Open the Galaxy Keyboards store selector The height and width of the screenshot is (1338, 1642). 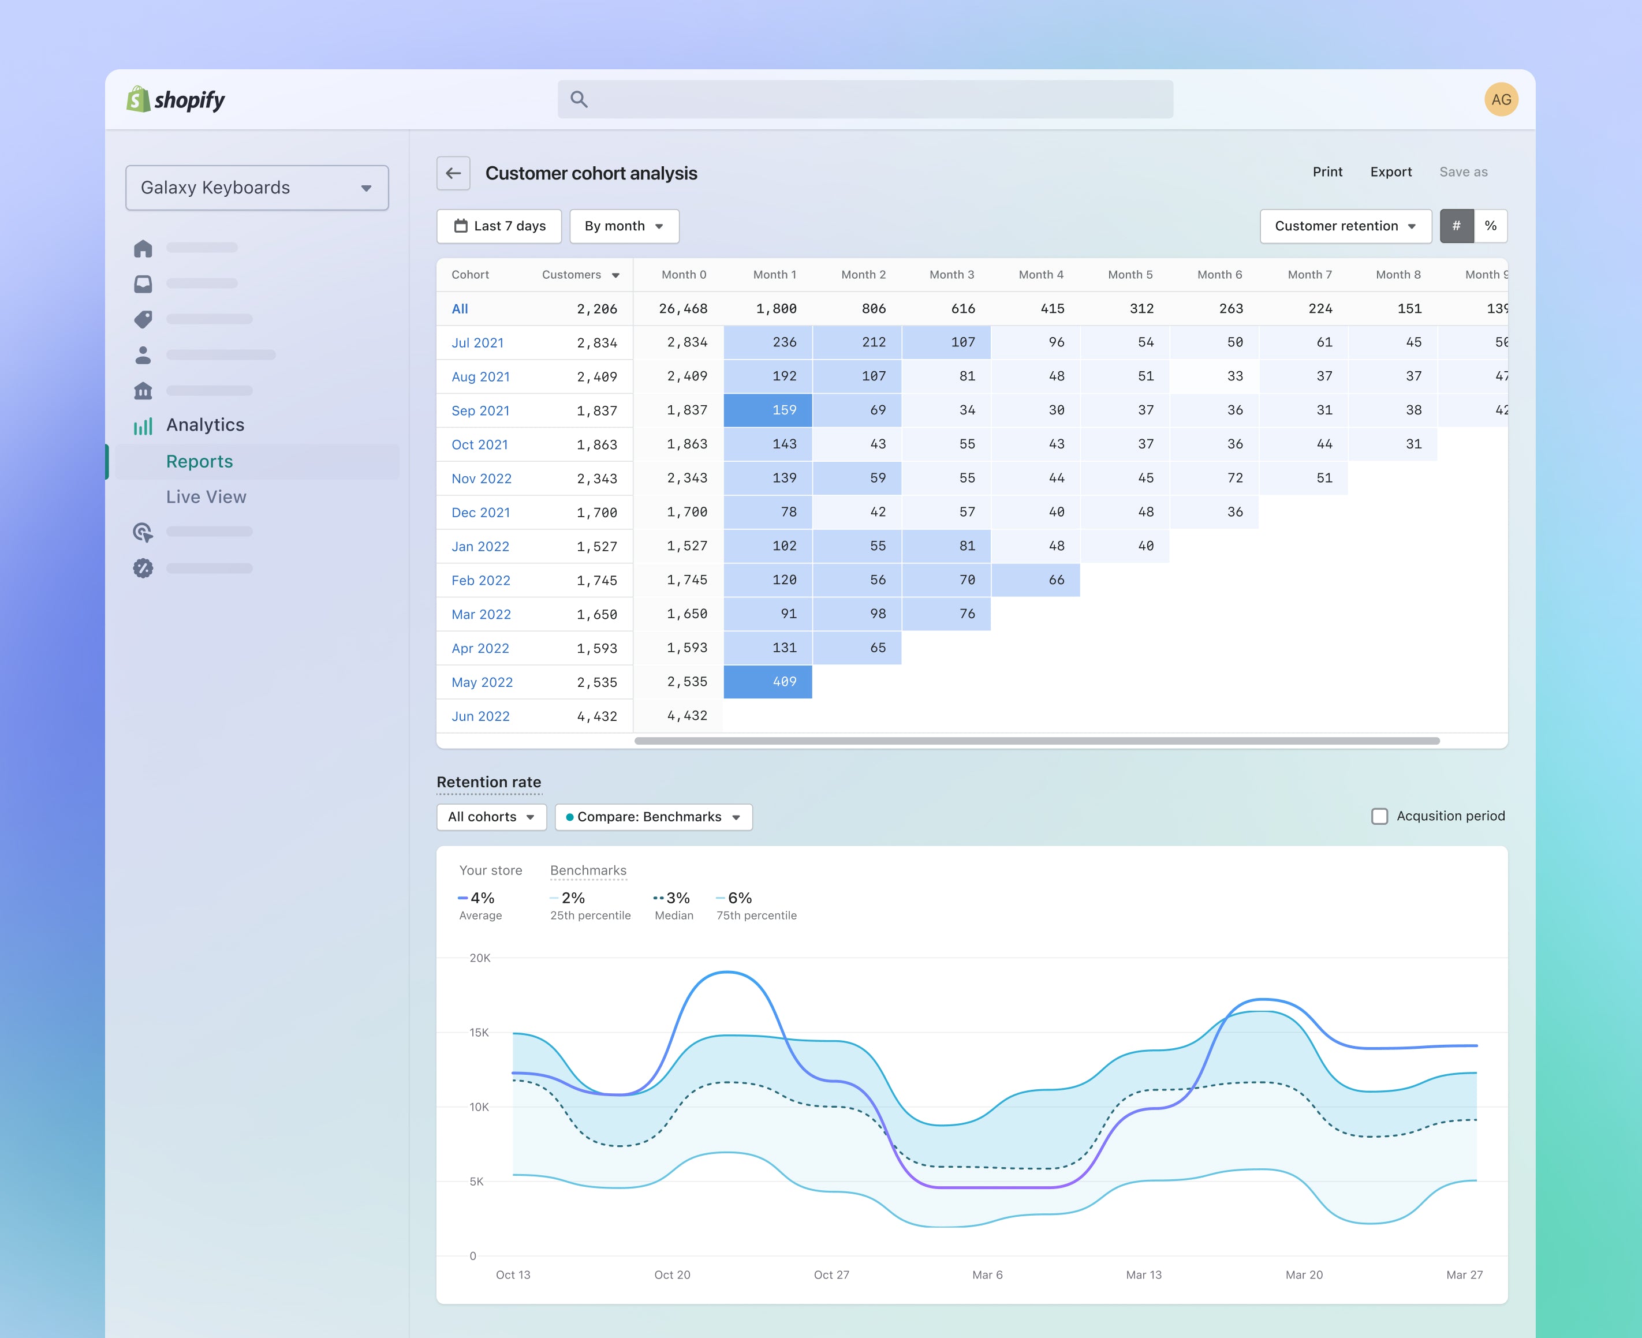(x=258, y=187)
